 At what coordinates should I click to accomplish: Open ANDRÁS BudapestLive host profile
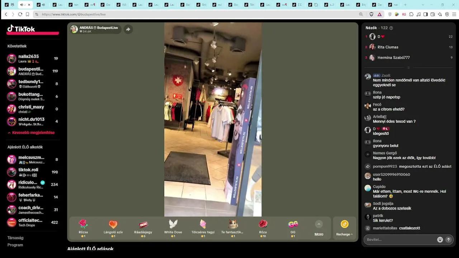95,29
